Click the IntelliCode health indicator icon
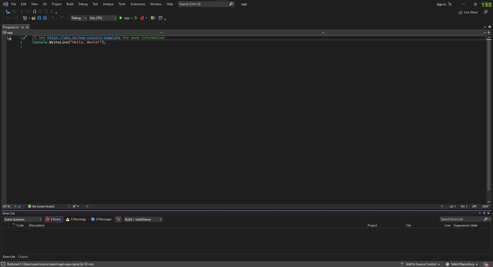The height and width of the screenshot is (267, 493). 20,206
